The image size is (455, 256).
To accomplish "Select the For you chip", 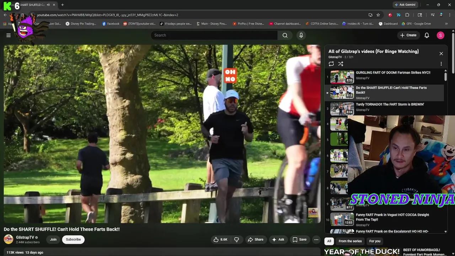I will coord(375,241).
